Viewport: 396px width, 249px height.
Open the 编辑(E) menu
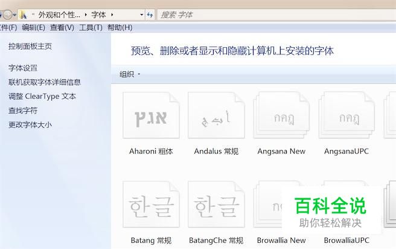[33, 28]
